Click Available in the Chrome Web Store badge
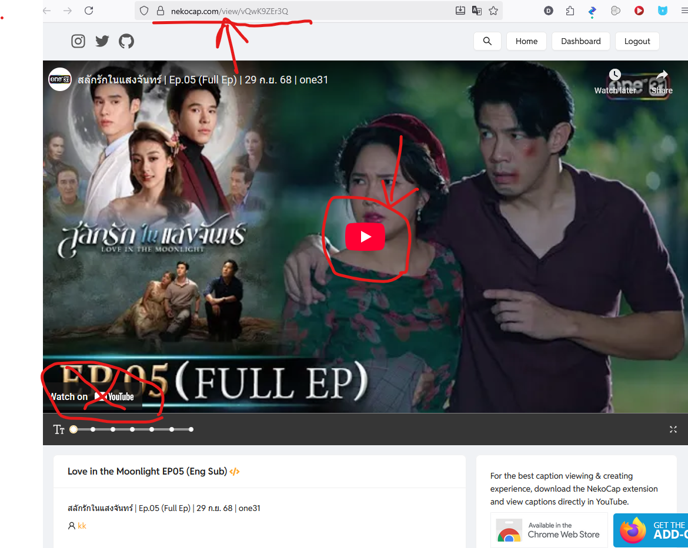The width and height of the screenshot is (688, 548). point(549,530)
